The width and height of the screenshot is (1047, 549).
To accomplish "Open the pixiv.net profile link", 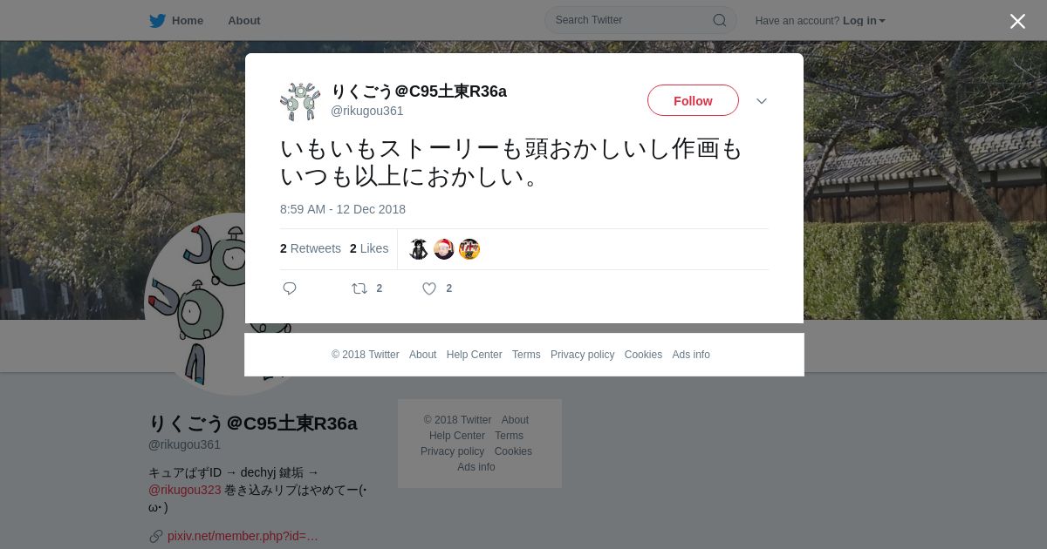I will 243,536.
